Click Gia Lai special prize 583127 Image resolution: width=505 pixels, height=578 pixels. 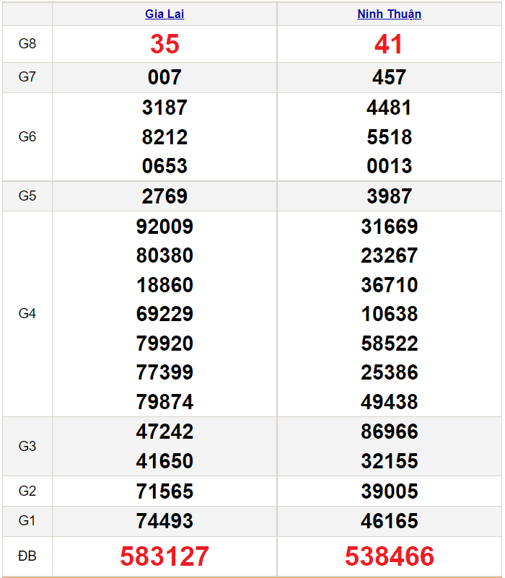164,556
